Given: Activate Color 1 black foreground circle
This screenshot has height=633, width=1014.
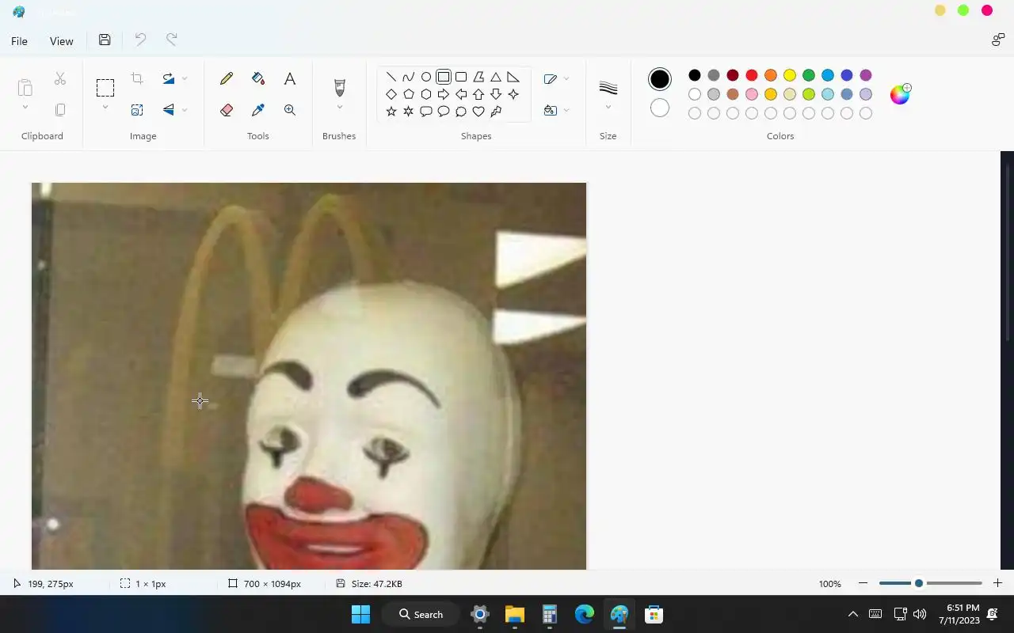Looking at the screenshot, I should (660, 79).
